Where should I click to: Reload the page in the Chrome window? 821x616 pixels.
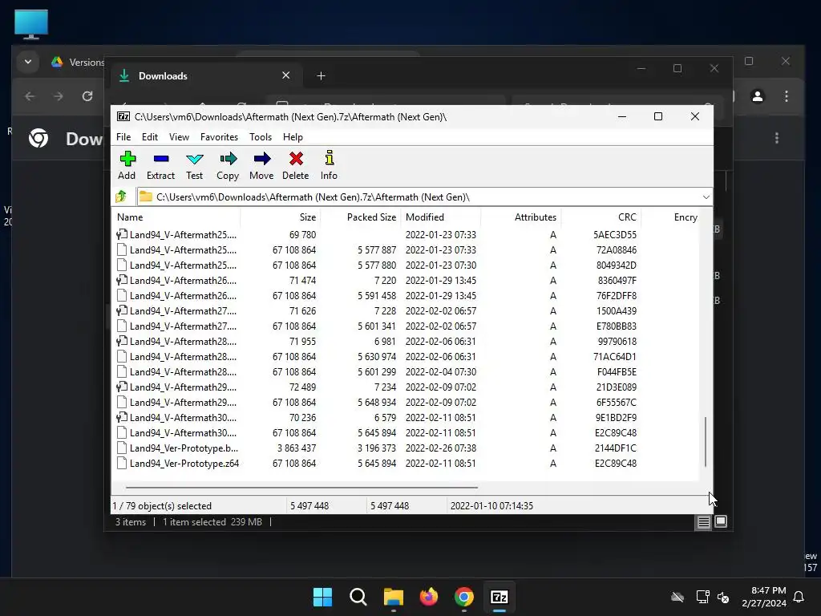point(87,96)
